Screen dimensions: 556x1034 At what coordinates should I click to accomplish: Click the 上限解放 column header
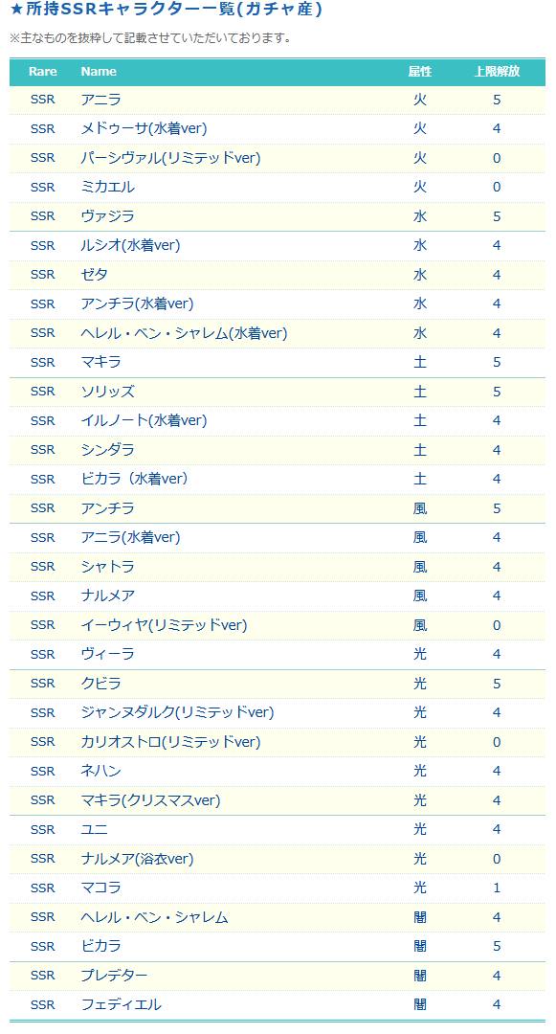click(497, 71)
